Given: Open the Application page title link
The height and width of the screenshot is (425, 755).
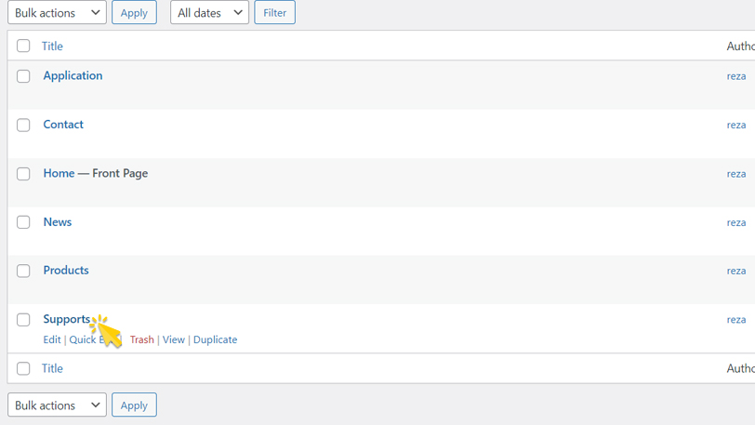Looking at the screenshot, I should [x=73, y=75].
